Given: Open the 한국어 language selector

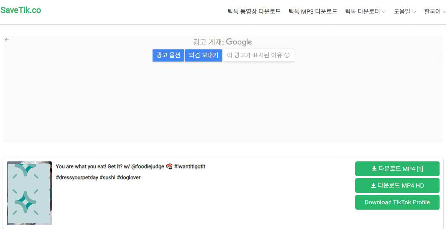Looking at the screenshot, I should [x=435, y=12].
